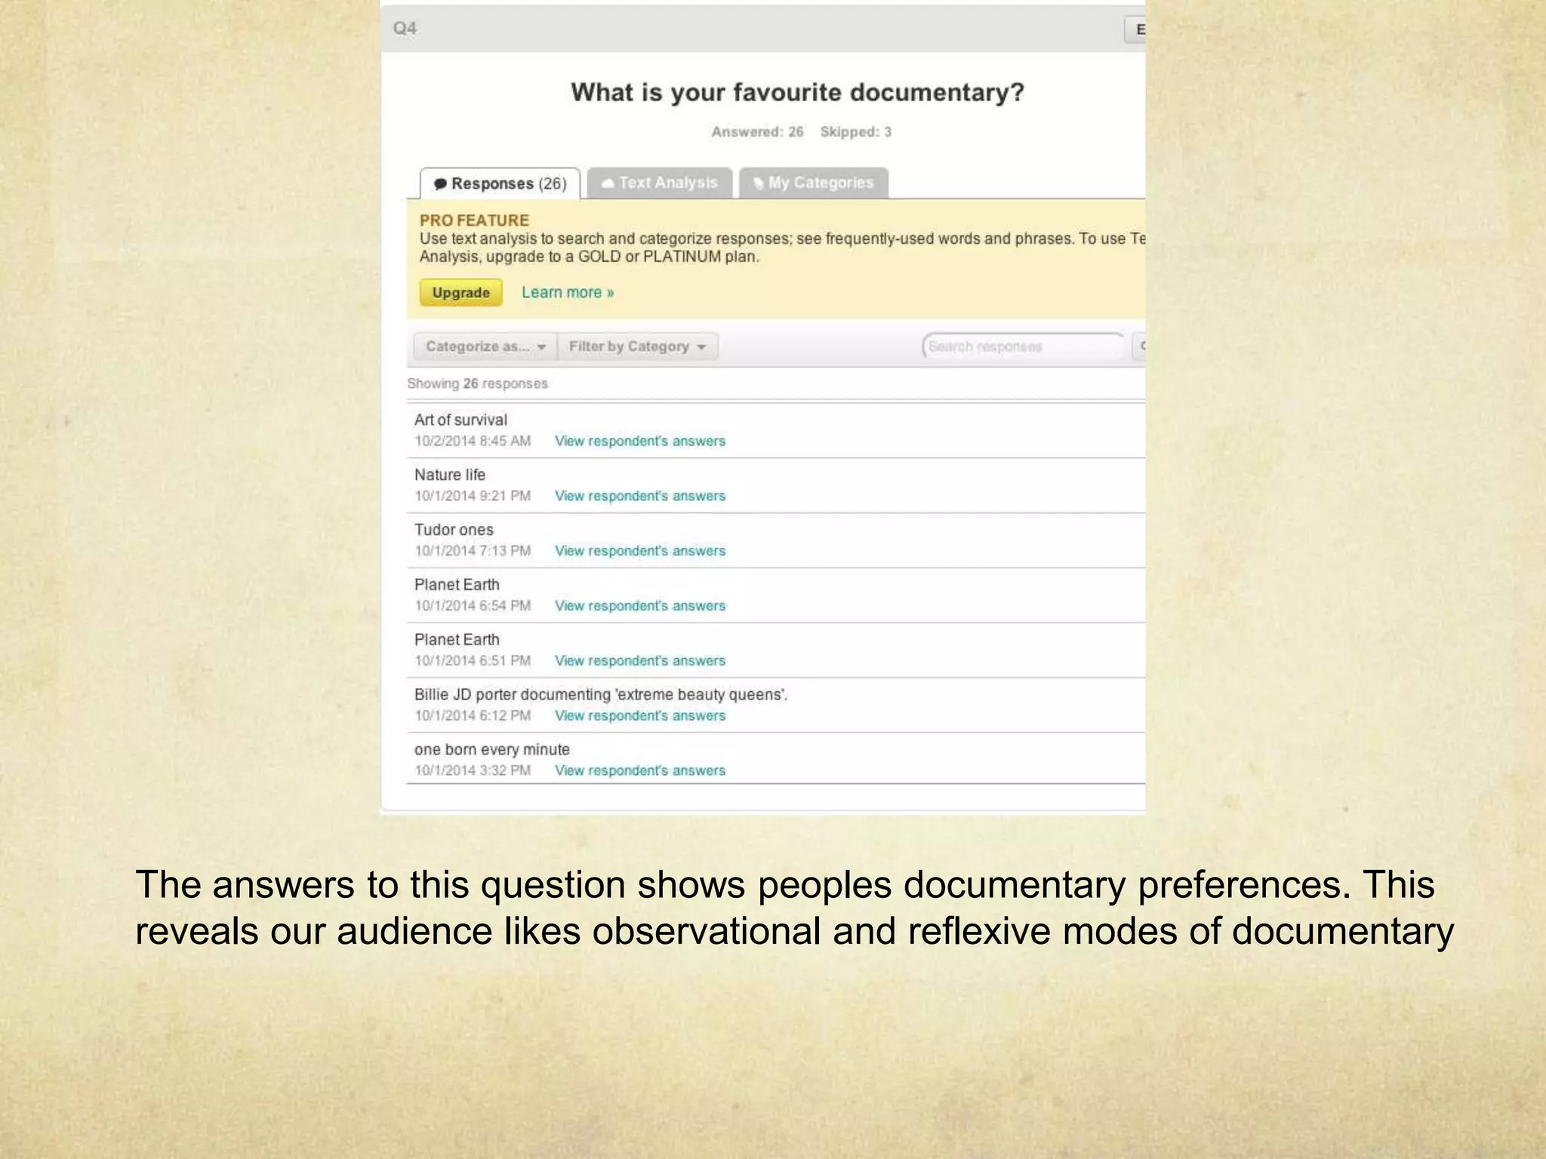Click the 'What is your favourite documentary?' title

[797, 93]
